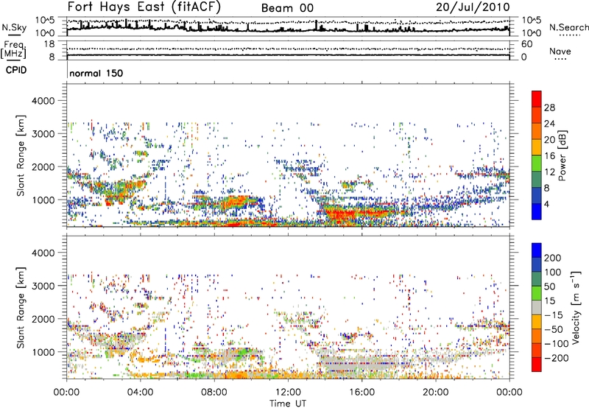Click the "18" frequency tick label
This screenshot has width=589, height=408.
(x=49, y=44)
